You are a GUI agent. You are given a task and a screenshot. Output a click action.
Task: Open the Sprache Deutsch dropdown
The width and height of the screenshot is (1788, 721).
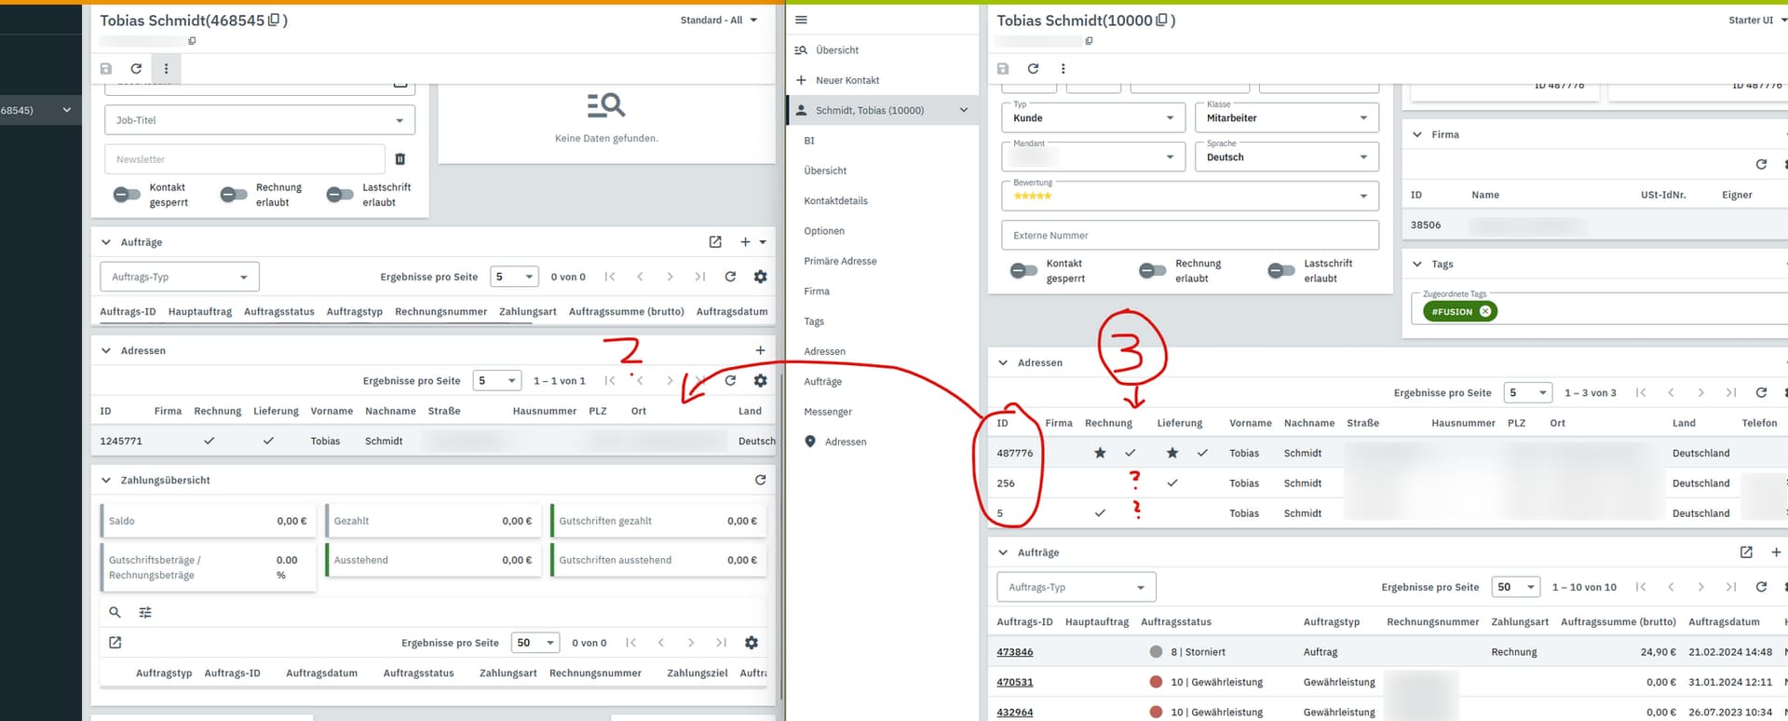point(1286,157)
